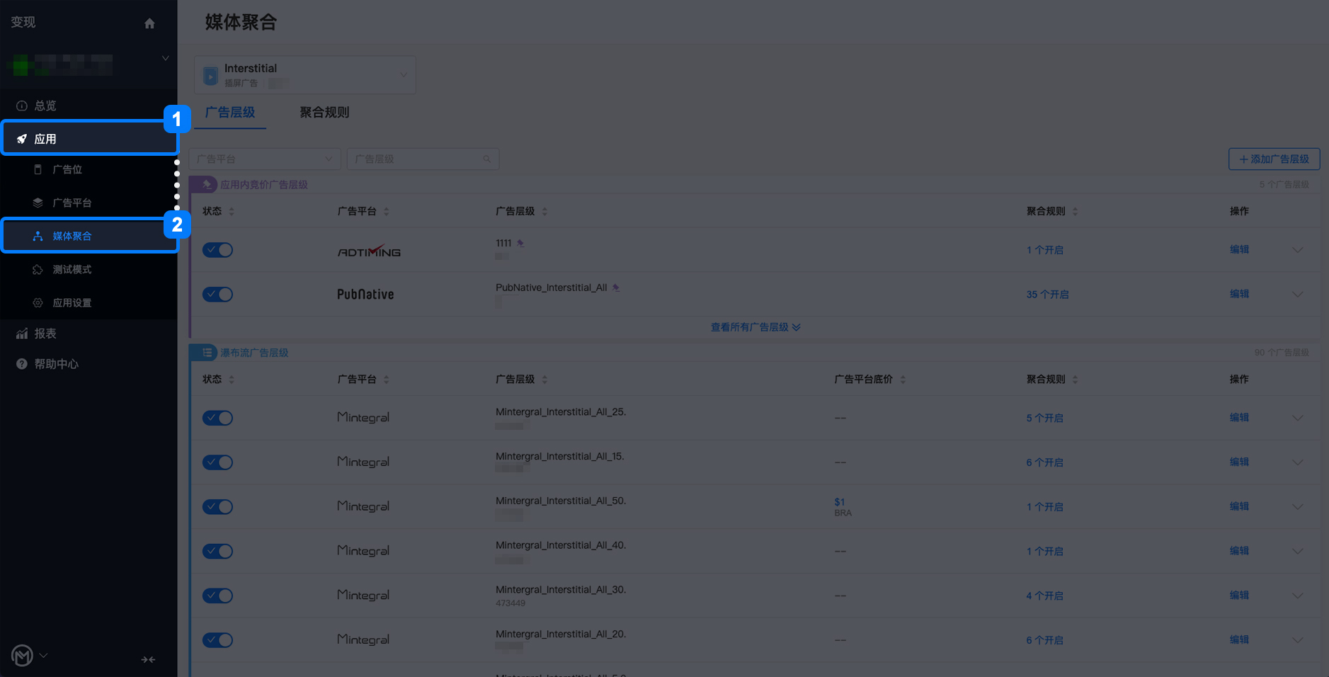The width and height of the screenshot is (1329, 677).
Task: Collapse the sidebar with the arrows icon
Action: click(148, 659)
